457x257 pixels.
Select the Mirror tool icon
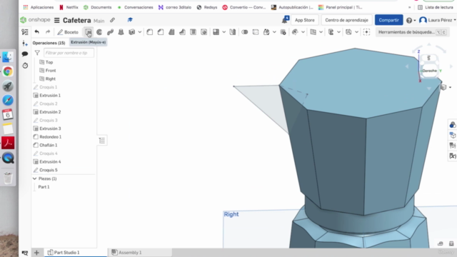point(233,32)
